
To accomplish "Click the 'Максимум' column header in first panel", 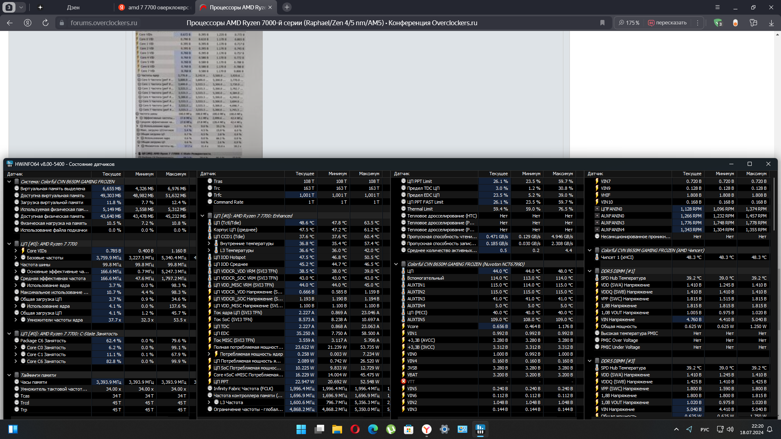I will click(x=176, y=174).
